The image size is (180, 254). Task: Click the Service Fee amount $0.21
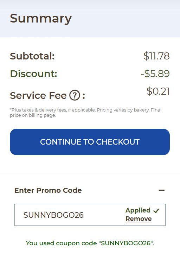[158, 91]
